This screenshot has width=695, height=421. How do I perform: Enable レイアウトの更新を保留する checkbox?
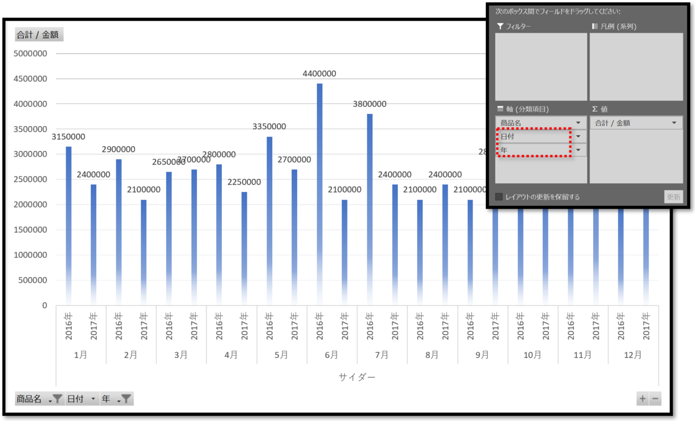pos(499,197)
